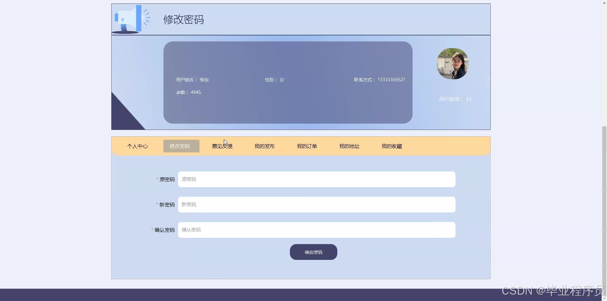This screenshot has height=301, width=607.
Task: Click the page heading 修改密码
Action: click(x=183, y=20)
